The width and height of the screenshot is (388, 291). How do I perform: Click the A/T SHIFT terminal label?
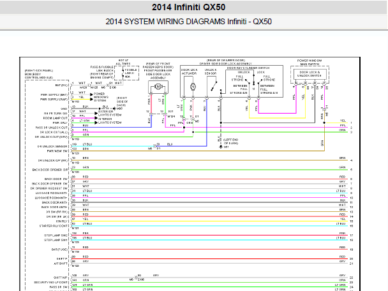click(61, 264)
